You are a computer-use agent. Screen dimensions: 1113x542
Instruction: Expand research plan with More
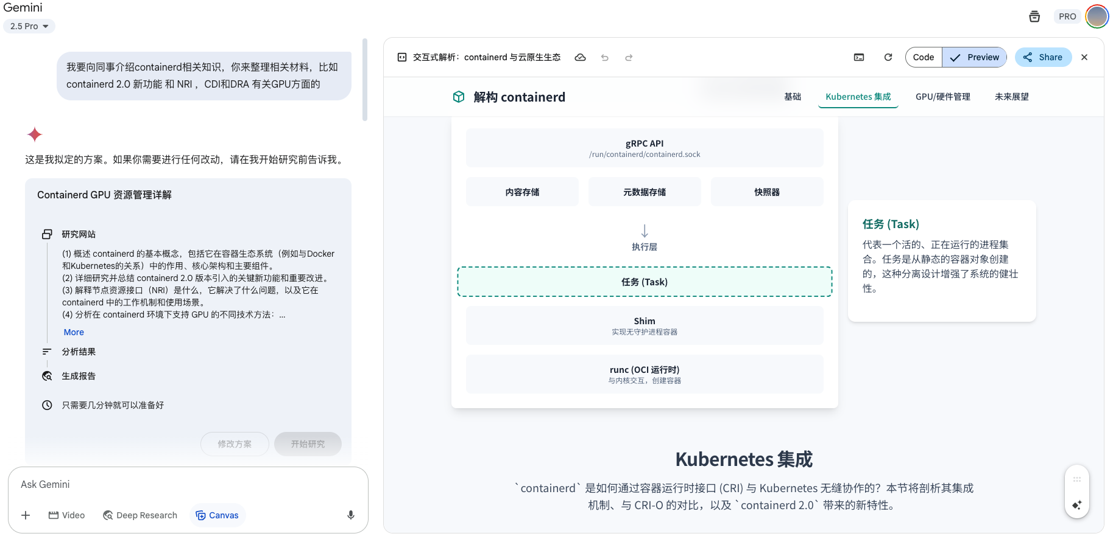coord(74,332)
